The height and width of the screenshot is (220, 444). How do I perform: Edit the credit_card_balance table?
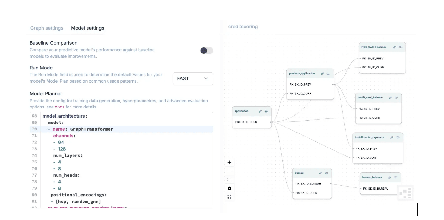(x=390, y=97)
